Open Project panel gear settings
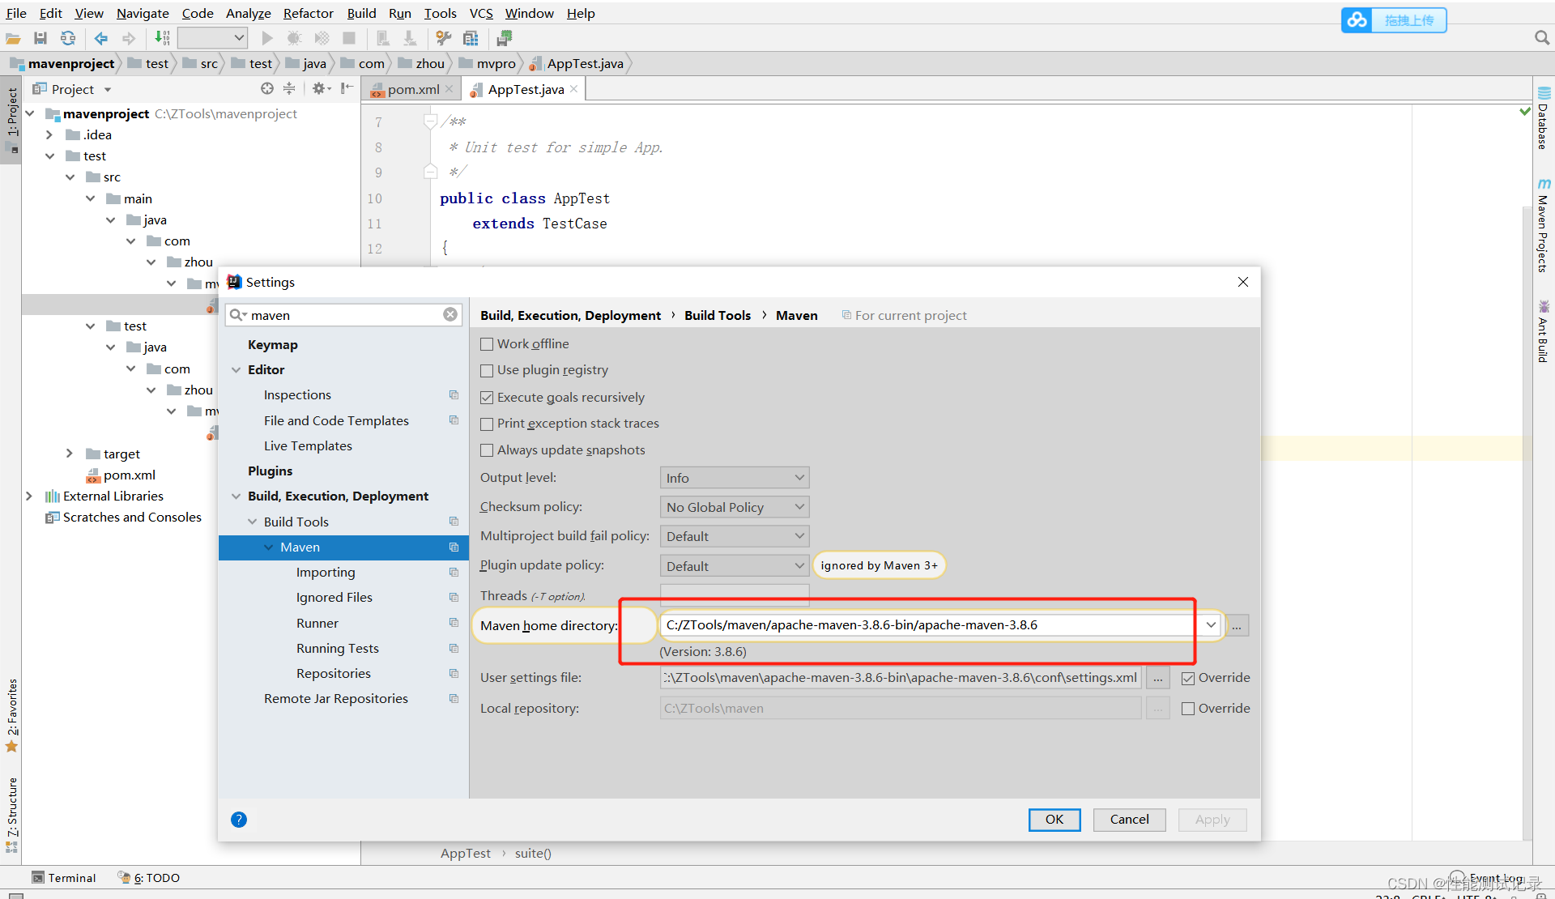The width and height of the screenshot is (1555, 899). 321,89
